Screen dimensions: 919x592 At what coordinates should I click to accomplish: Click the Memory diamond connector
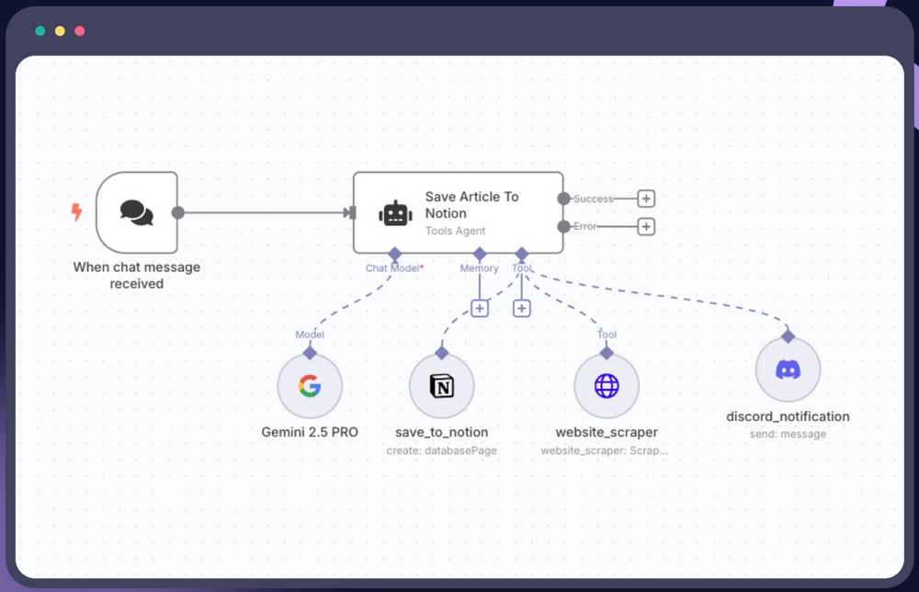point(480,253)
